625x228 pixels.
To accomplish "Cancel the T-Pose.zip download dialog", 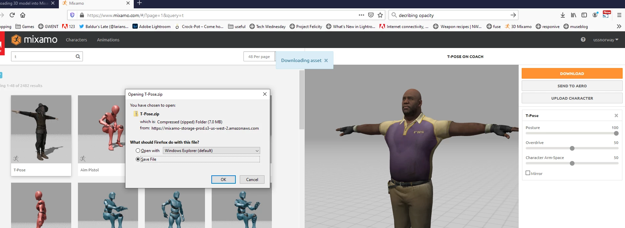I will click(252, 179).
